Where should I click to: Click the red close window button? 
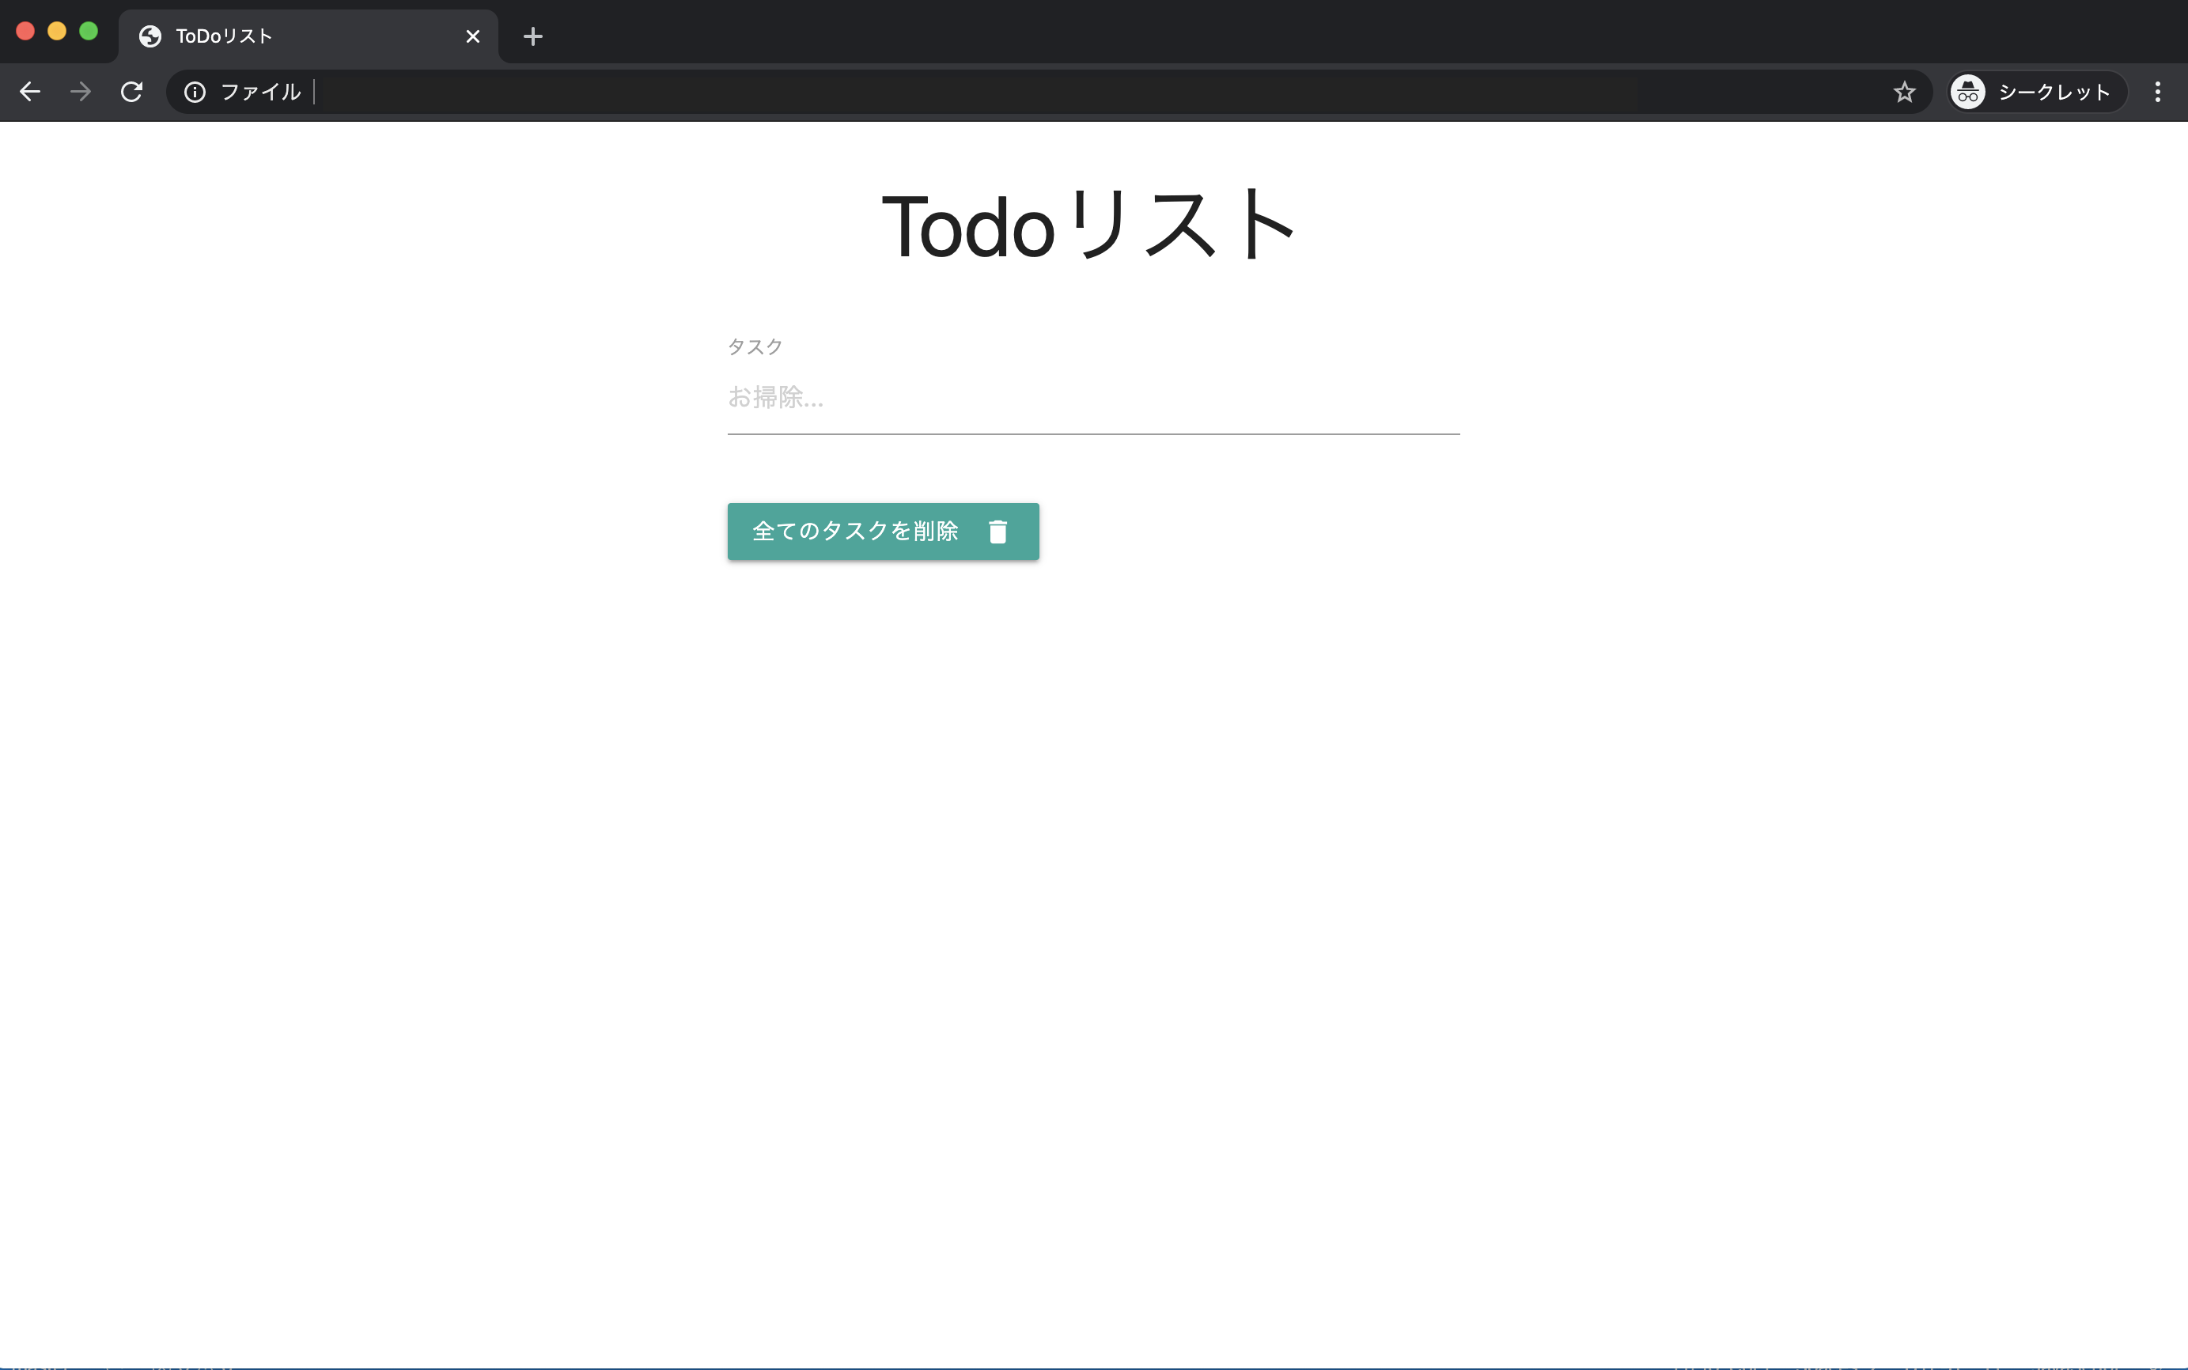coord(25,31)
